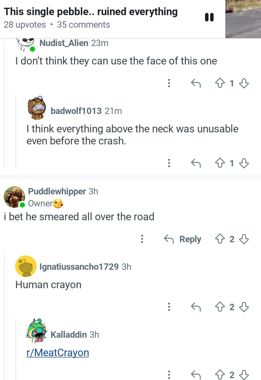Downvote the Human crayon comment
This screenshot has height=380, width=261.
click(x=244, y=307)
